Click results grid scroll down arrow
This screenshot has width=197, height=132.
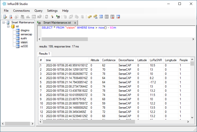[192, 118]
